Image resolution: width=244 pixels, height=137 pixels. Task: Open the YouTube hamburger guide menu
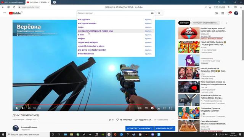pyautogui.click(x=5, y=13)
